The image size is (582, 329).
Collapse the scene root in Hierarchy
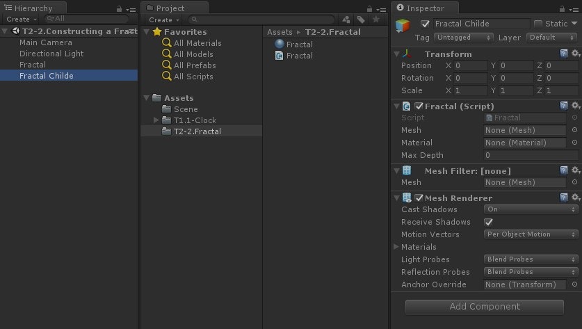click(x=5, y=31)
